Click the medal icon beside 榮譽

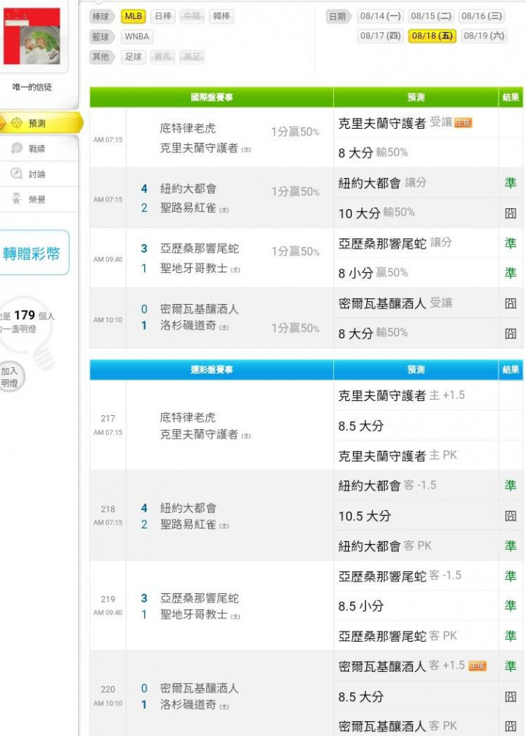16,199
